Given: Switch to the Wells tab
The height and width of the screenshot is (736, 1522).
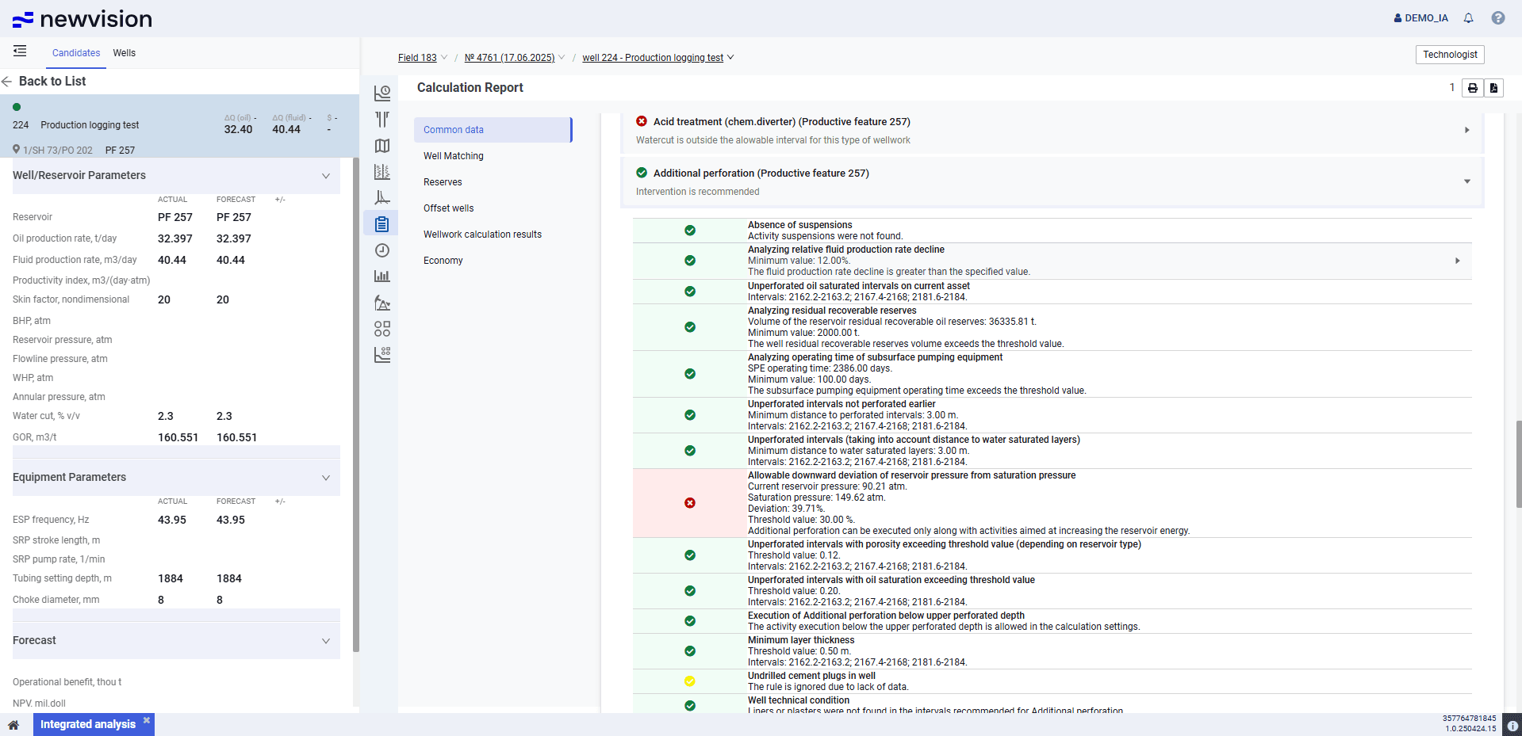Looking at the screenshot, I should click(124, 53).
